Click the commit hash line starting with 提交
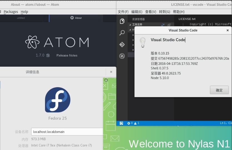The width and height of the screenshot is (232, 150). (190, 58)
